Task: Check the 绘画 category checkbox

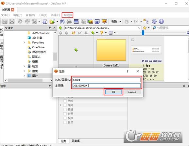Action: [x=65, y=114]
